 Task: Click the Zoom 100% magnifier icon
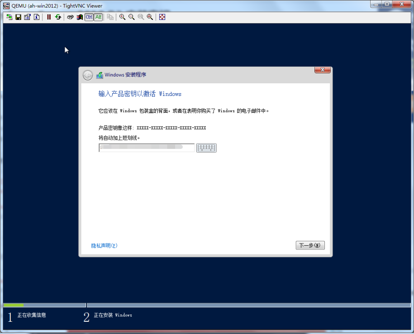pos(140,17)
